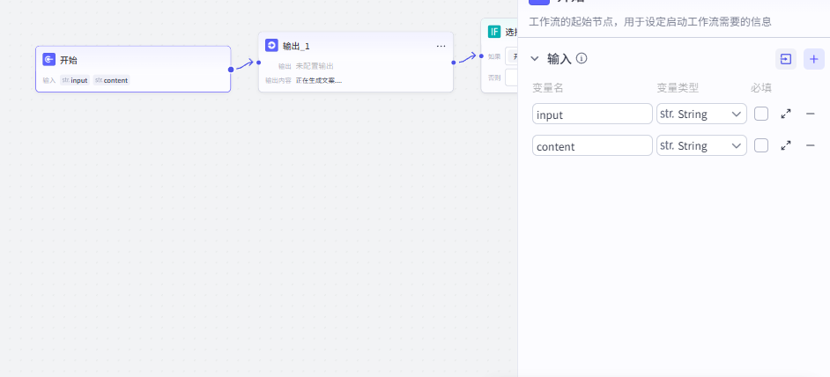
Task: Click the content variable name field
Action: point(592,145)
